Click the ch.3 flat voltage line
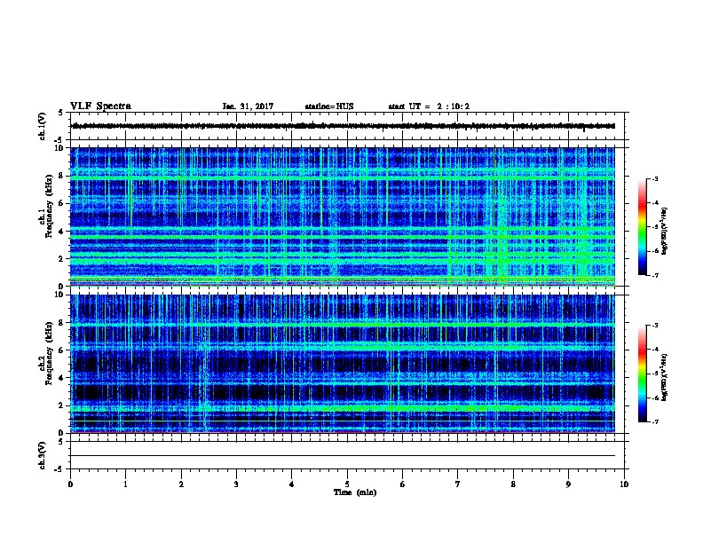 coord(343,456)
